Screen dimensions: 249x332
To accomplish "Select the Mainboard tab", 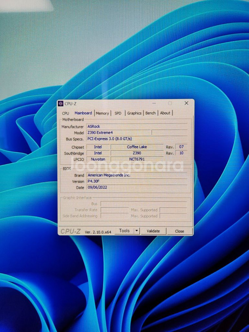I will point(83,113).
